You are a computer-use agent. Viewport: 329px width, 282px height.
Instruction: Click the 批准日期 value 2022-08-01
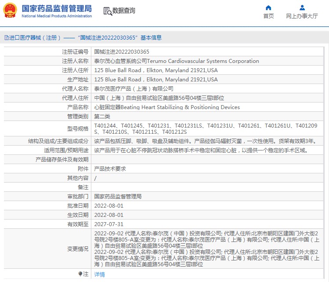click(x=108, y=206)
